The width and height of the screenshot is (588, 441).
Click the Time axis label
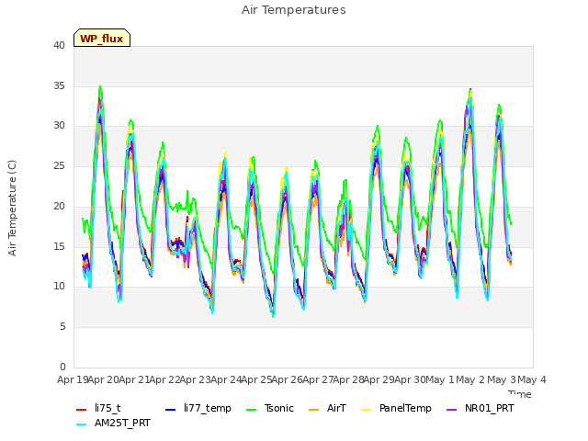click(520, 394)
